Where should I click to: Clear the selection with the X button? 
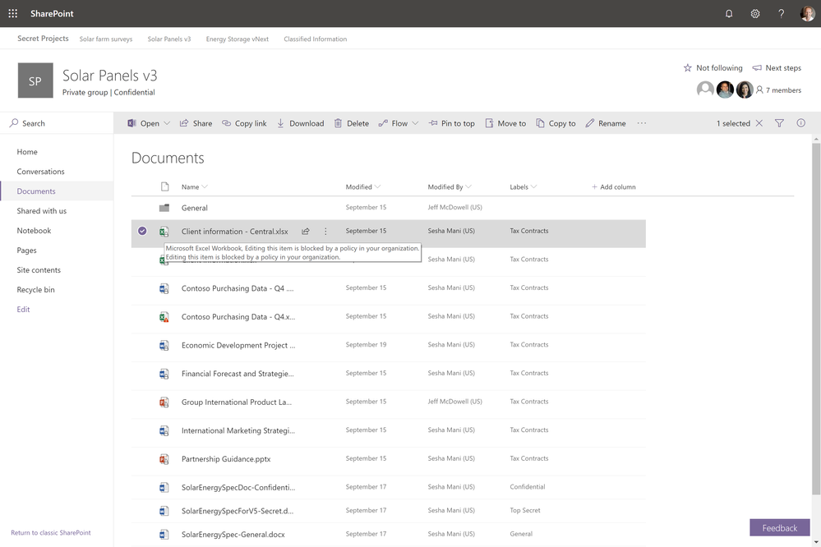point(759,123)
